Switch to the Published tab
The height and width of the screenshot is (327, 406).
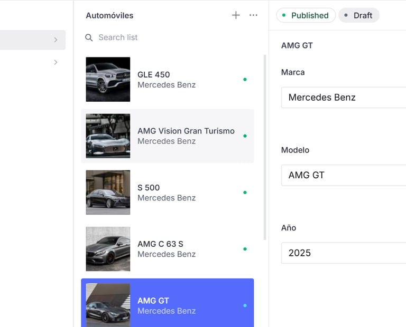(306, 15)
